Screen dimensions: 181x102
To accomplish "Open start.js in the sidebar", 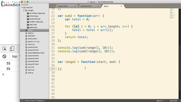I will pos(31,73).
